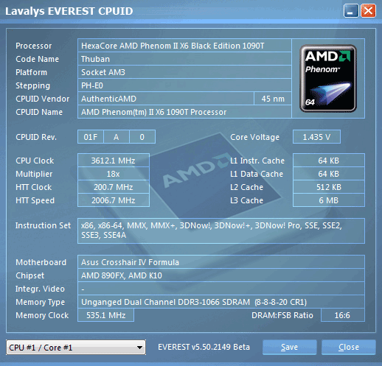Click the L3 Cache value '6 MB'
Image resolution: width=382 pixels, height=366 pixels.
(329, 200)
